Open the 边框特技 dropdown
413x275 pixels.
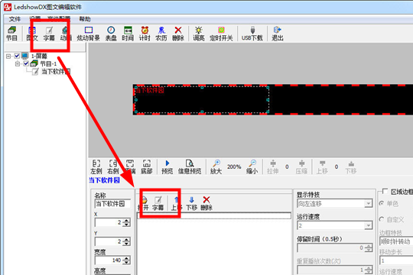pyautogui.click(x=396, y=241)
